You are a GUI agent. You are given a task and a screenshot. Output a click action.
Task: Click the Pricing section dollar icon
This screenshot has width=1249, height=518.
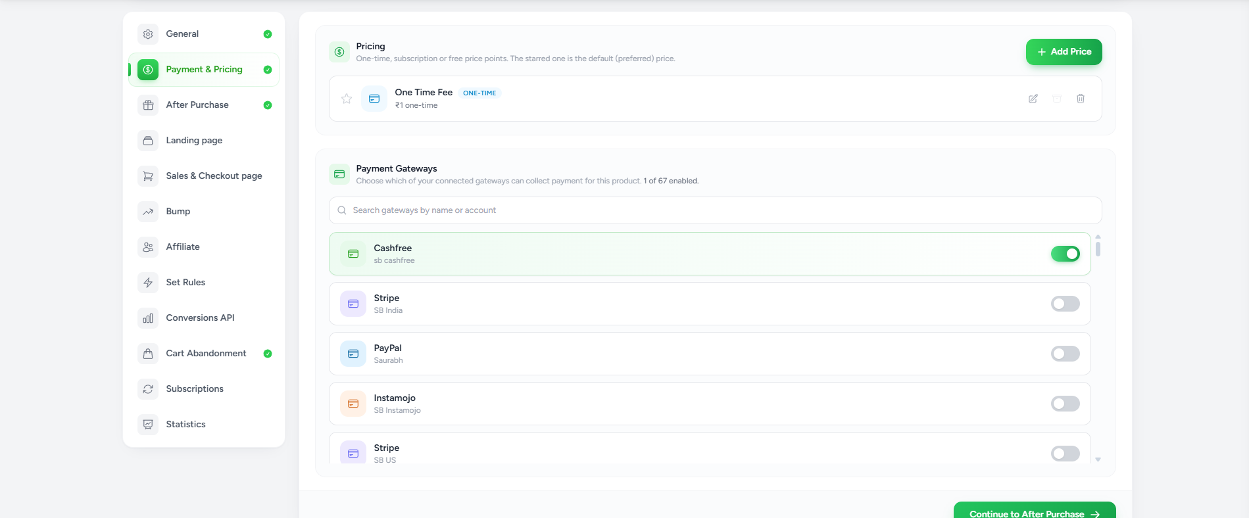pos(339,52)
